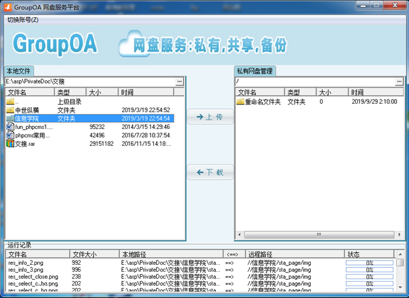Click the phpcms常用 document icon
Screen dimensions: 409x298
[x=10, y=135]
